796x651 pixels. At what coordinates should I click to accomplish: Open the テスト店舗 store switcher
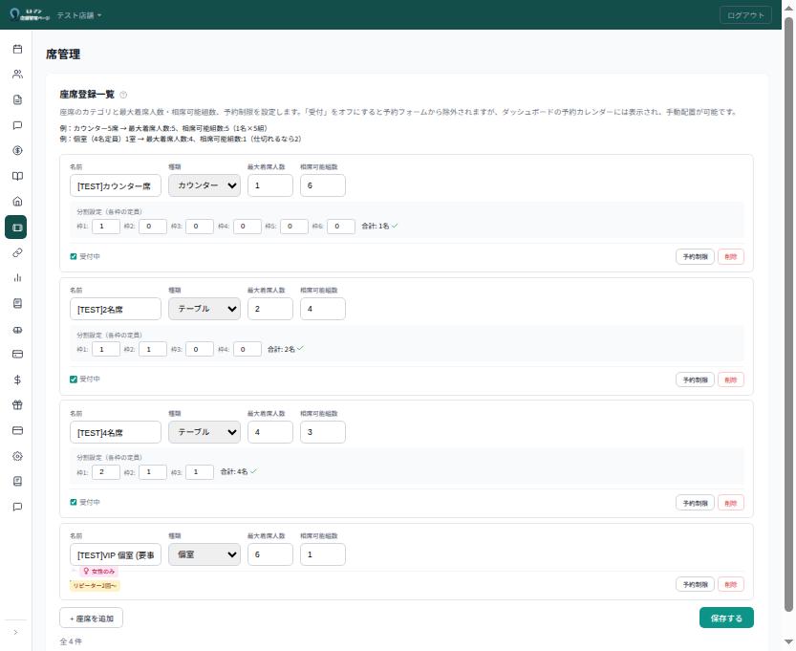coord(78,15)
